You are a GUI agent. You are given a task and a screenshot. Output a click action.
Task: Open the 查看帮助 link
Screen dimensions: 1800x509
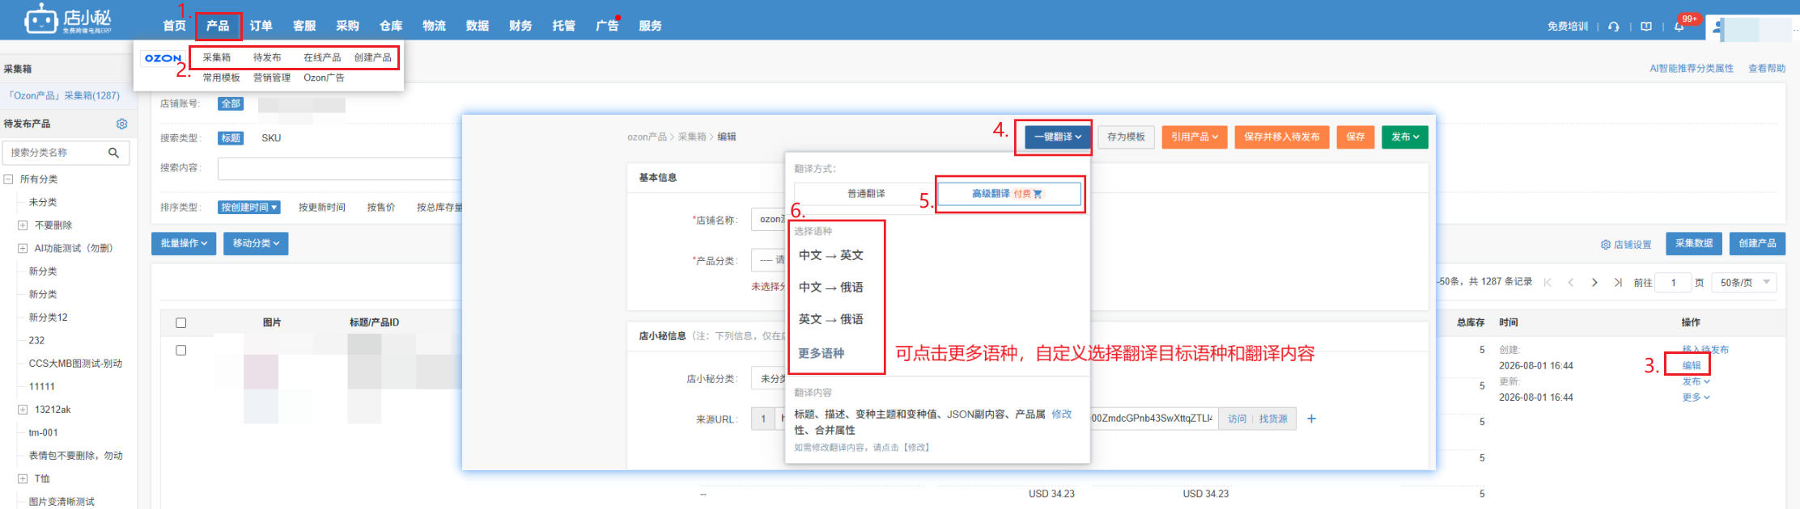pyautogui.click(x=1767, y=69)
